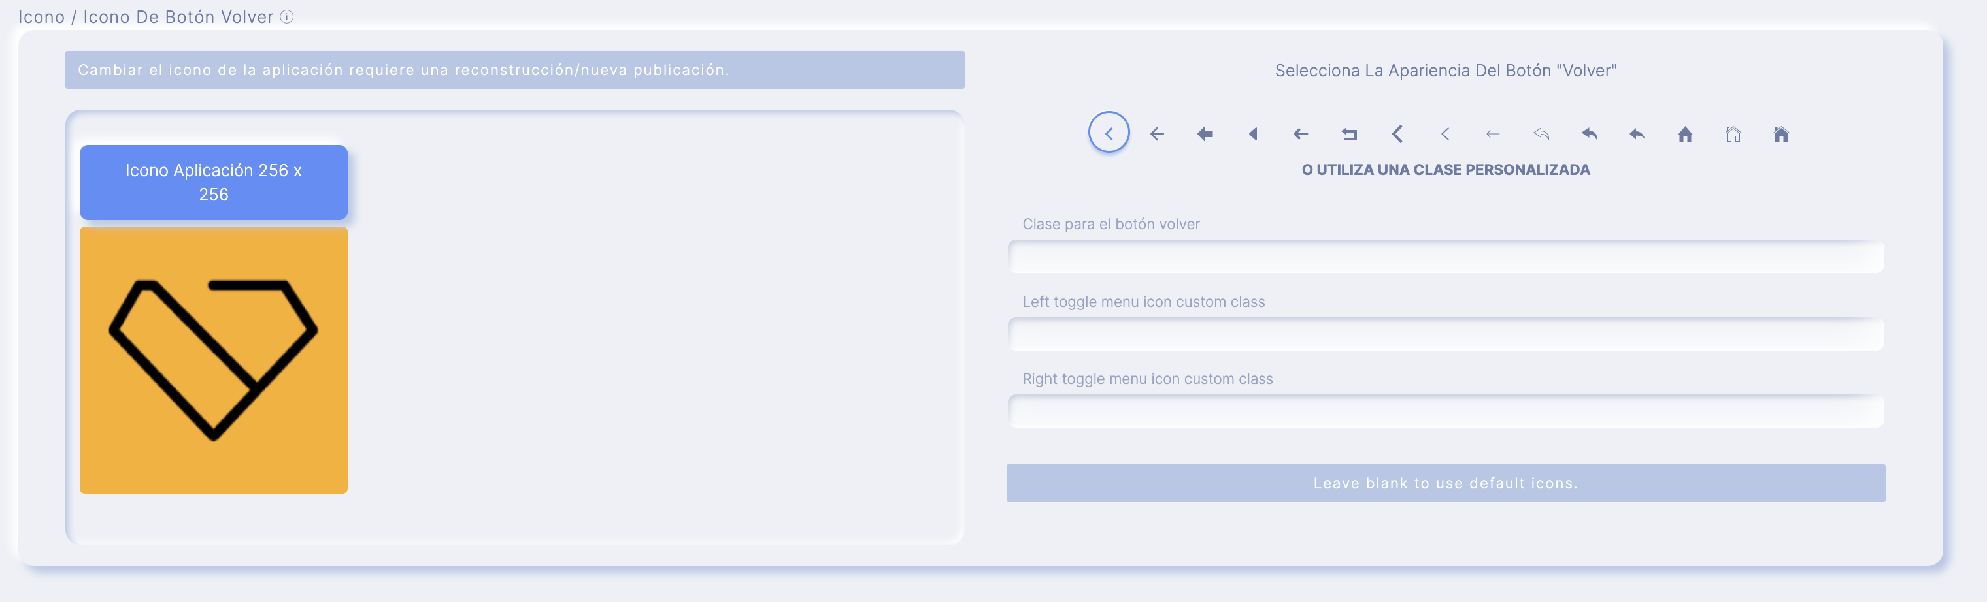Pick the solid filled home icon

click(x=1684, y=134)
